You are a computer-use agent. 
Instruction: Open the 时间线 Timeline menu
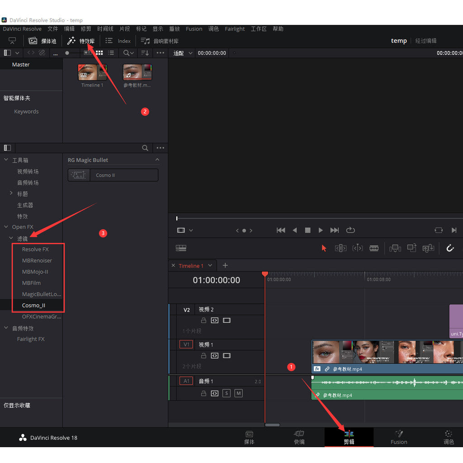[x=105, y=28]
